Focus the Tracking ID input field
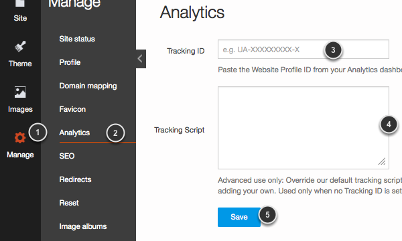402x241 pixels. click(304, 49)
